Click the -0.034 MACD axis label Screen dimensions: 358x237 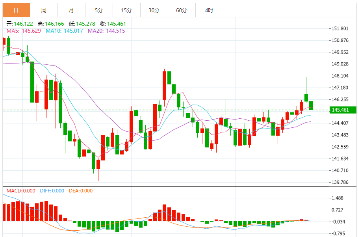(338, 222)
